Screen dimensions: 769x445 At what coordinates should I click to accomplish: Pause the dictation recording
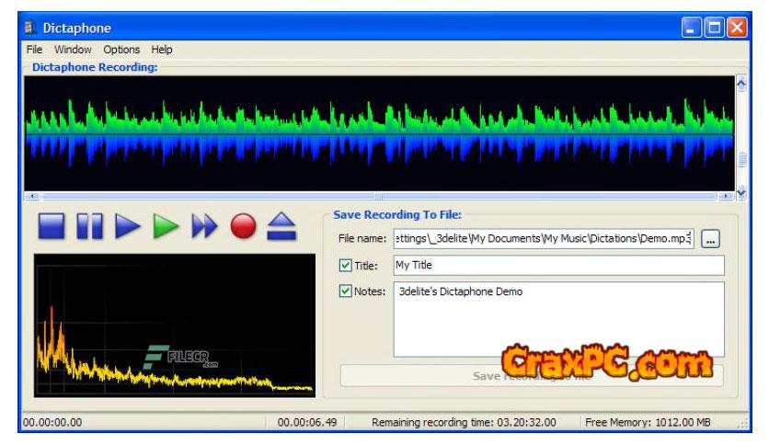pyautogui.click(x=89, y=226)
